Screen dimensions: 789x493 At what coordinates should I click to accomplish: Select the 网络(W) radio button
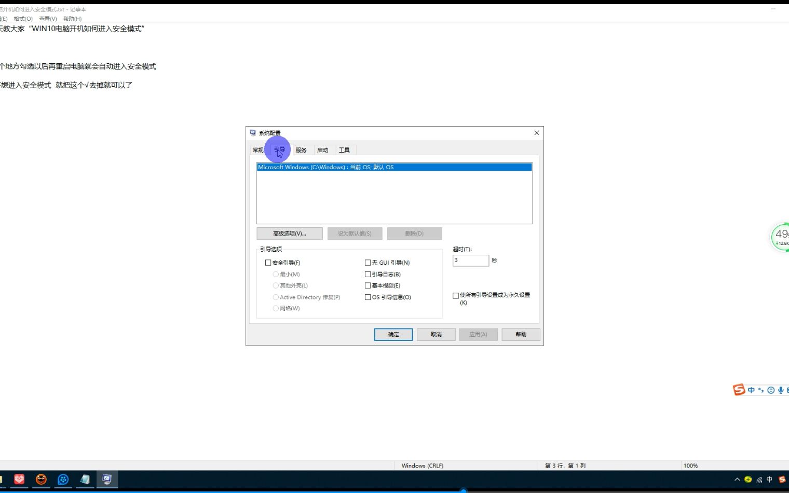click(x=276, y=308)
